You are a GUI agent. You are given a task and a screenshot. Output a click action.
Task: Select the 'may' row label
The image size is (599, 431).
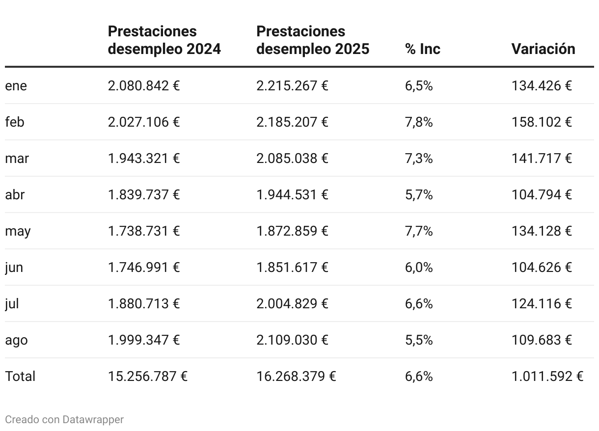tap(18, 231)
